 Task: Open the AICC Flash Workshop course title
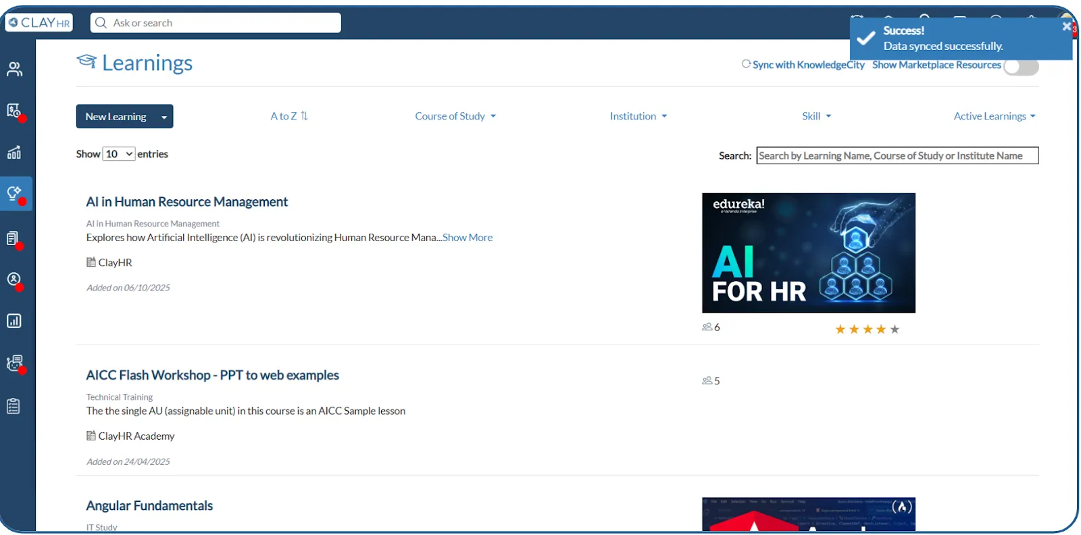[x=212, y=375]
